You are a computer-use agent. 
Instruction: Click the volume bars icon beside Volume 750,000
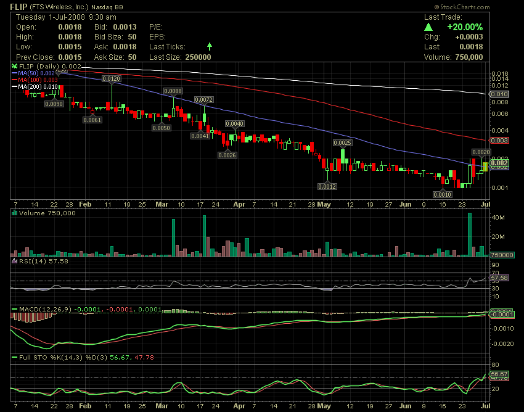pos(14,213)
